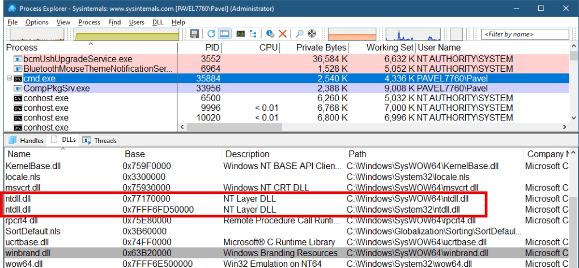
Task: Sort DLLs by the Name column header
Action: click(19, 154)
